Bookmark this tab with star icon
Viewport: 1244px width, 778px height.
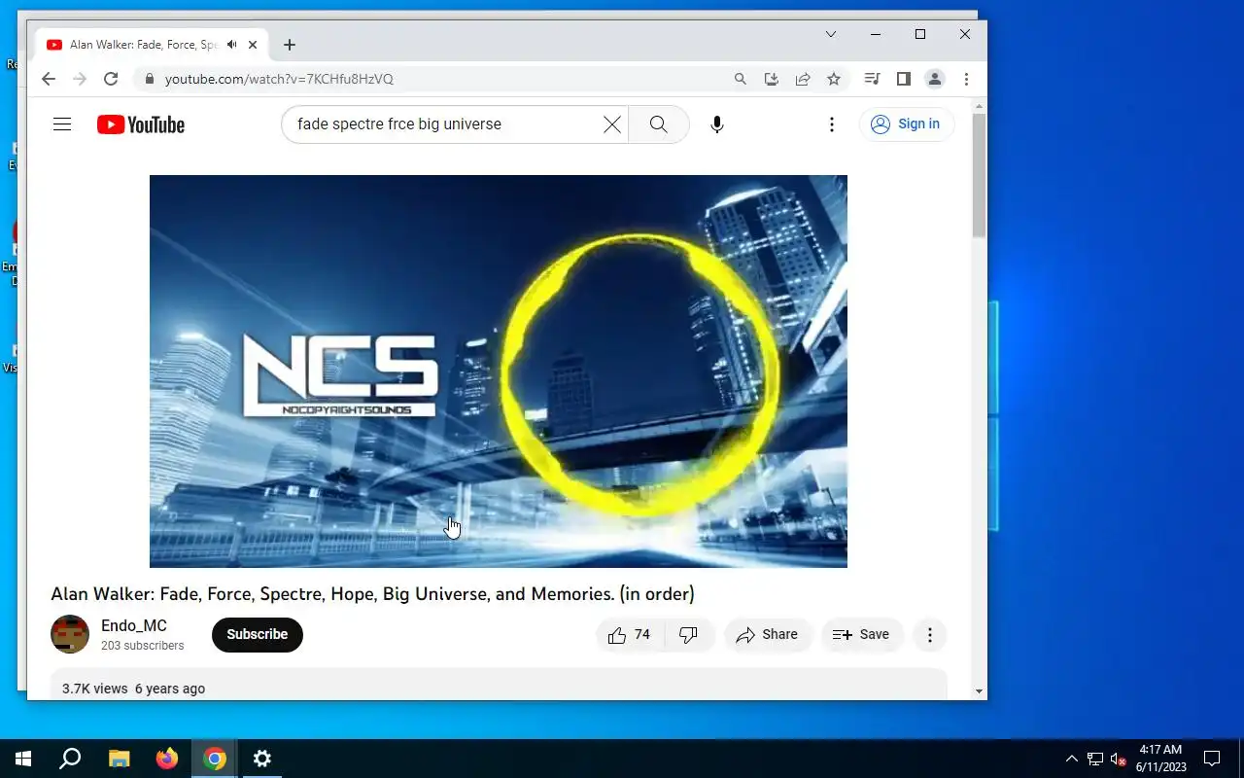click(x=834, y=79)
